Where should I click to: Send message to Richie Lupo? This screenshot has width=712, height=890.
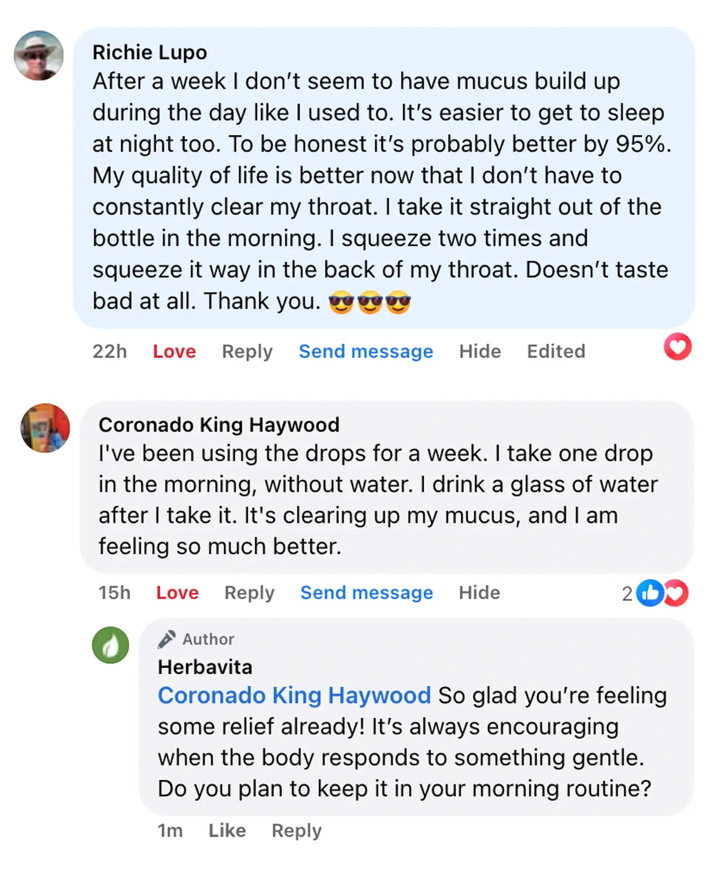(366, 351)
